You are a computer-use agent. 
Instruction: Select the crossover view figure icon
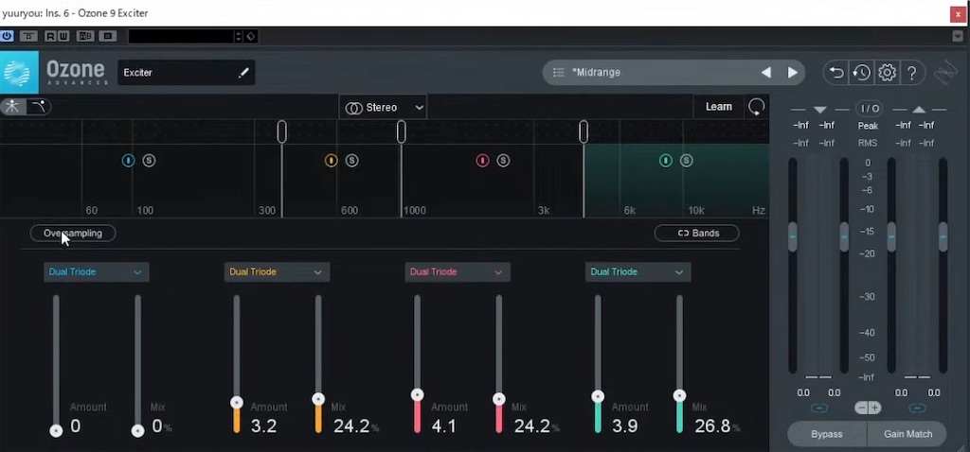coord(12,107)
